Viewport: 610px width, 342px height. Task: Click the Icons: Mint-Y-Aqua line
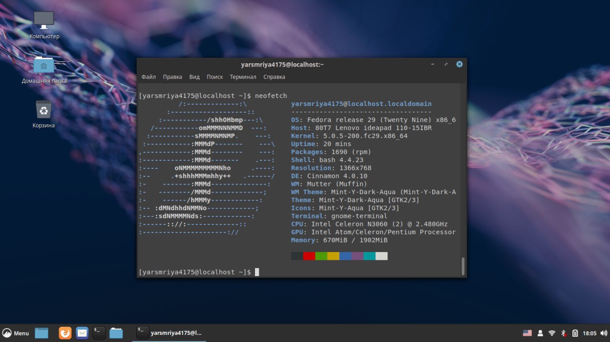tap(346, 208)
